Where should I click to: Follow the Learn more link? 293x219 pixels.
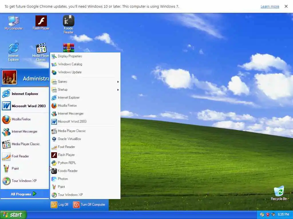coord(270,7)
